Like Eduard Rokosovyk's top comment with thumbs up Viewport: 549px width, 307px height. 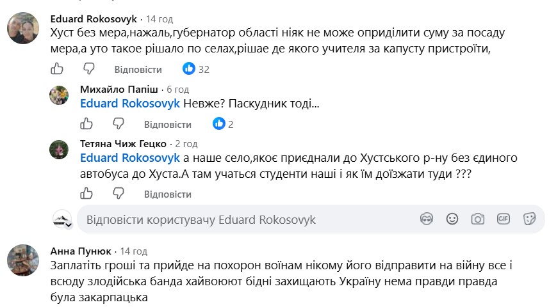coord(57,68)
